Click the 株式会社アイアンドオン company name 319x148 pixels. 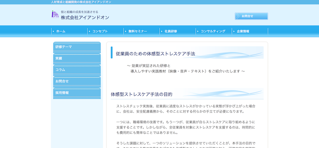(85, 17)
